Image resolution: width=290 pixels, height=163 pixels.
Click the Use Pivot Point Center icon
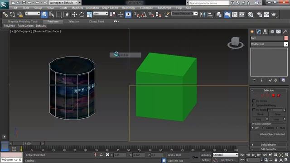coord(112,14)
